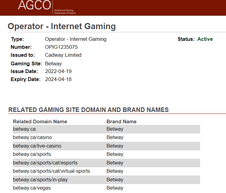
Task: Click the betway.ca domain row
Action: pyautogui.click(x=106, y=129)
